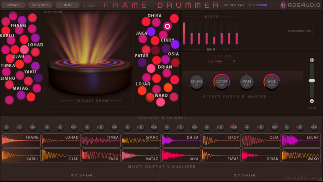Click the SELECT THEME label
This screenshot has height=182, width=323.
point(53,12)
